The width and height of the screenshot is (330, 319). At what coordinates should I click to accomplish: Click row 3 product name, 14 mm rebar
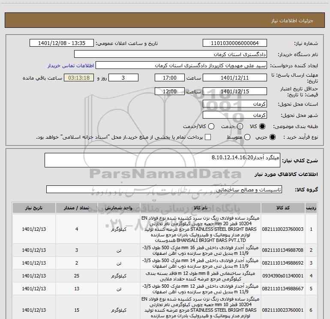(201, 263)
